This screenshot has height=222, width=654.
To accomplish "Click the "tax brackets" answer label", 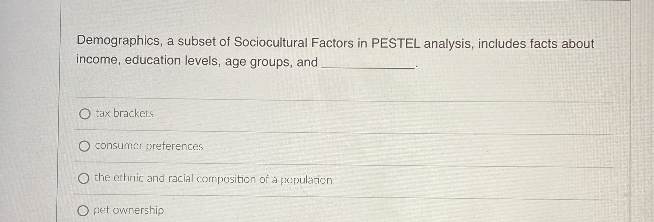I will click(x=124, y=113).
